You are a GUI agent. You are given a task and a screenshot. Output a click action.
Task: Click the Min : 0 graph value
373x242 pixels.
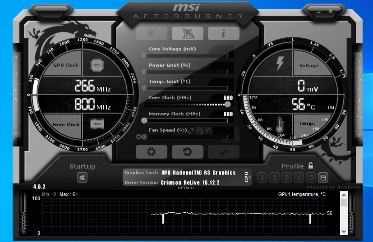tap(49, 194)
